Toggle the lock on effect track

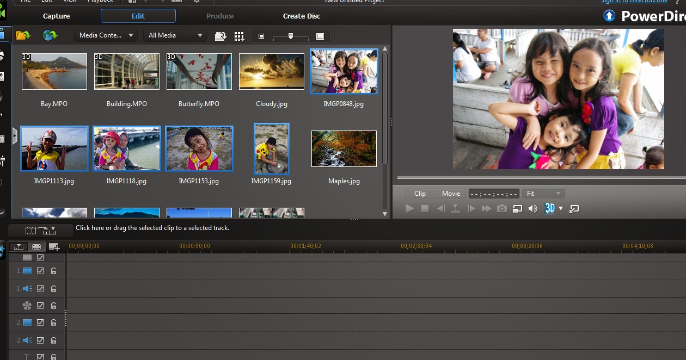53,306
